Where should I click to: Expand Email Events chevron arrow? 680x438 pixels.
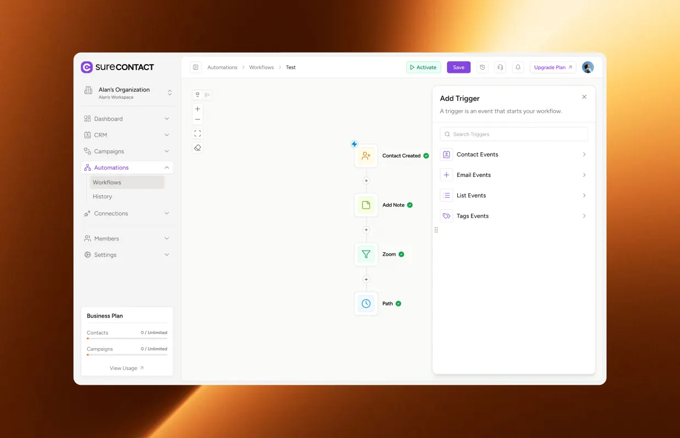[584, 175]
